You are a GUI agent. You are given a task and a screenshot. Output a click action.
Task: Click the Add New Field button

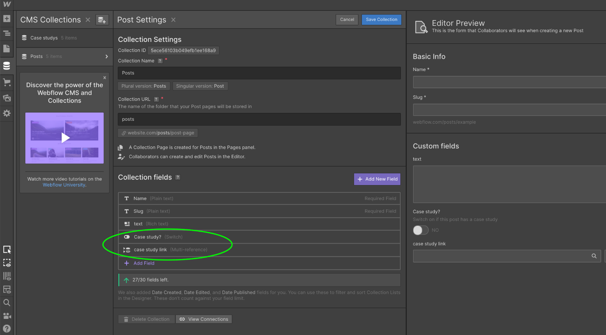point(377,179)
